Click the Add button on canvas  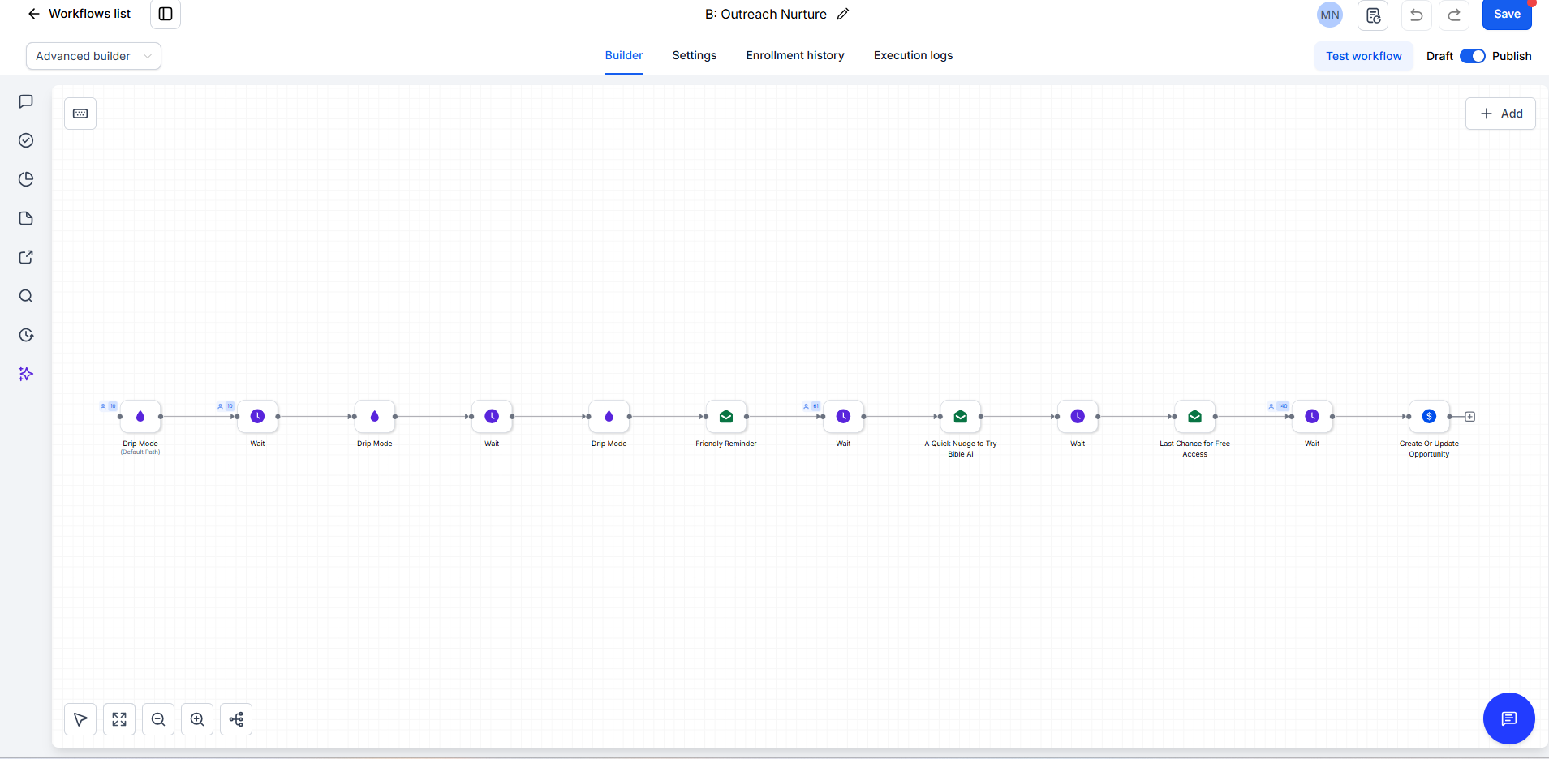click(1500, 114)
